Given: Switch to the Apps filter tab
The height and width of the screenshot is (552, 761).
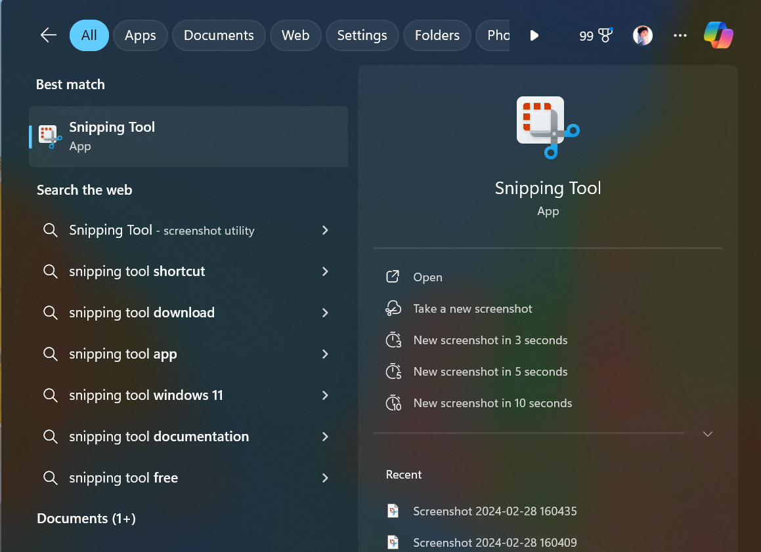Looking at the screenshot, I should pos(141,35).
